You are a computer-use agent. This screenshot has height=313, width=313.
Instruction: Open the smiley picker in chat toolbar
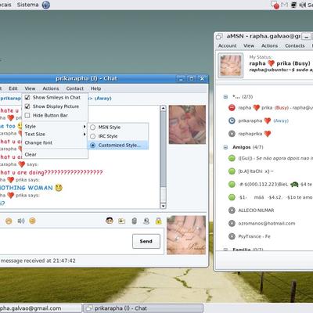point(9,221)
